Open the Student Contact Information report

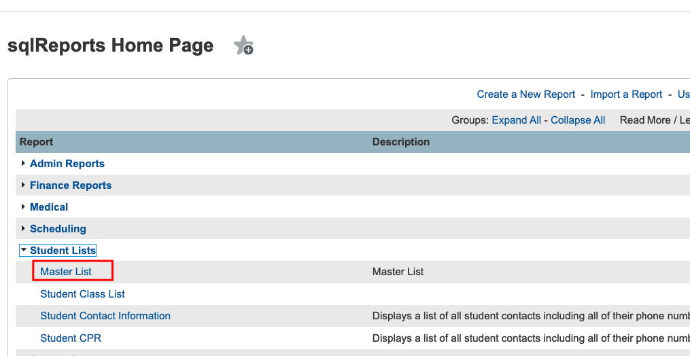[105, 316]
